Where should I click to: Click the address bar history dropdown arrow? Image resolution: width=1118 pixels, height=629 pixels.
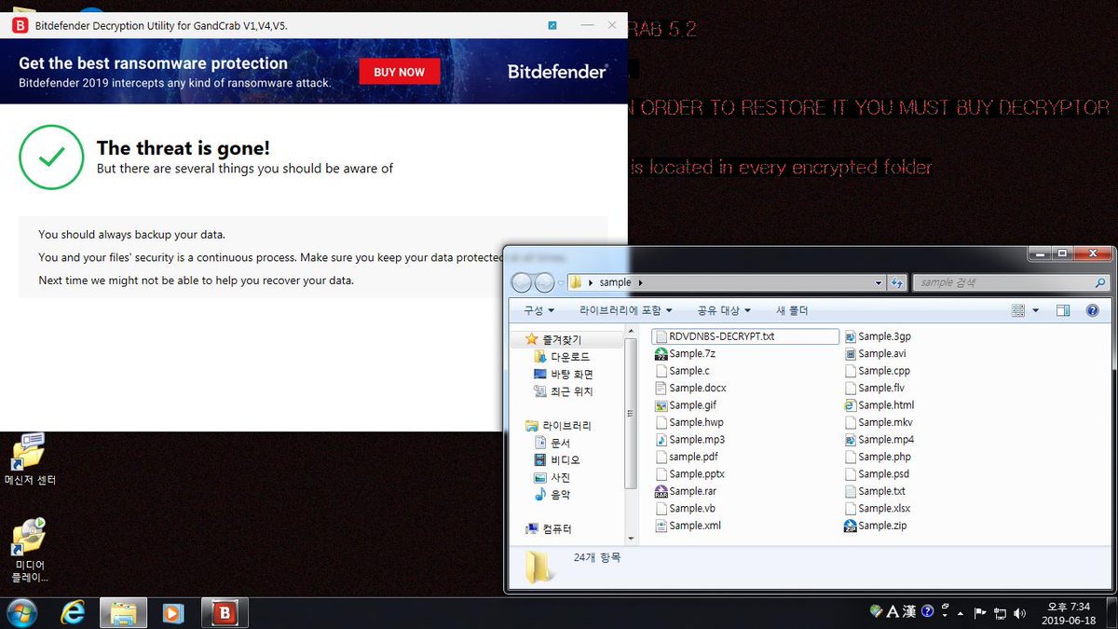tap(879, 282)
